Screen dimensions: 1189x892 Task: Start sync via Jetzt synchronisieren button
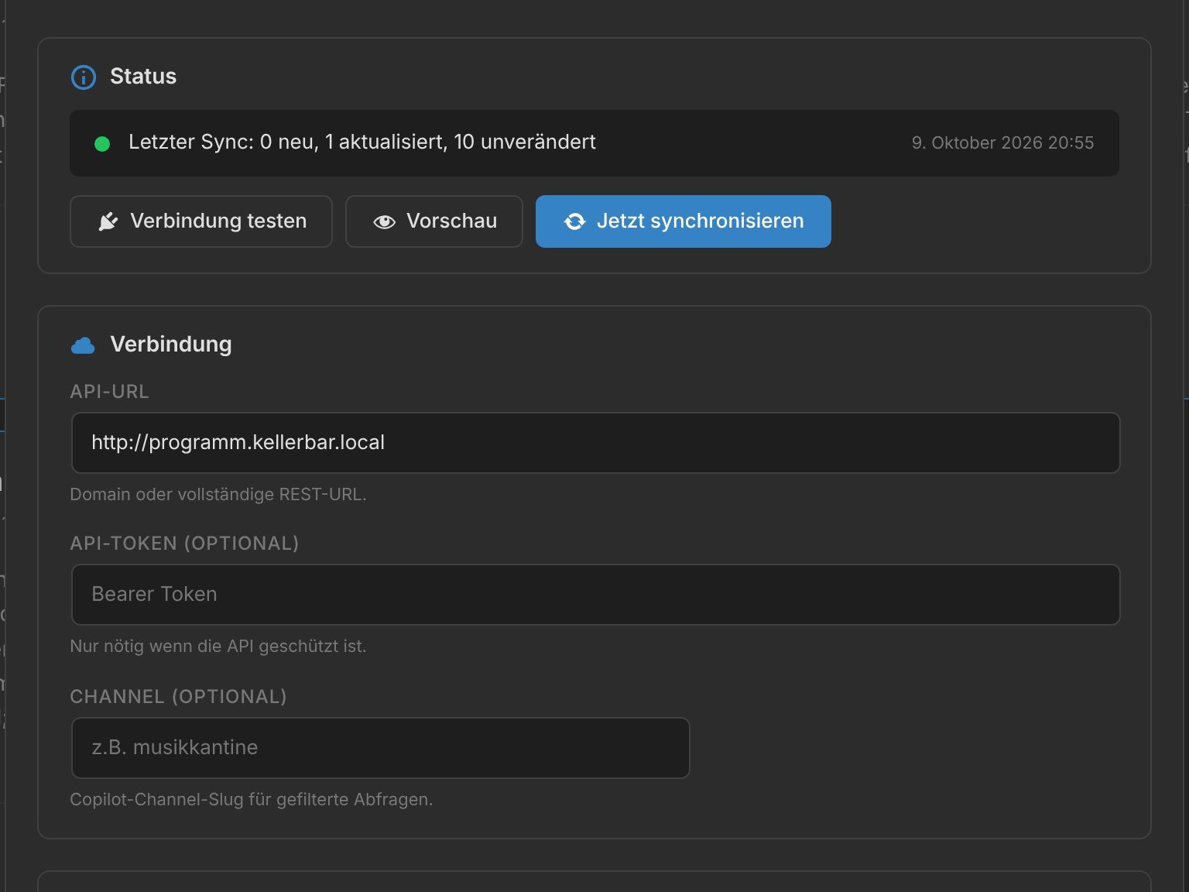(x=684, y=221)
